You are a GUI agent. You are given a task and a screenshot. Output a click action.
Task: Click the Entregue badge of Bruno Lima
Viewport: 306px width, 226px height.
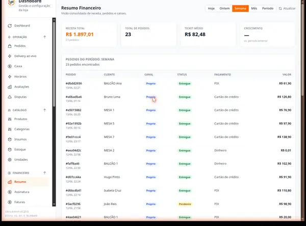[x=185, y=97]
